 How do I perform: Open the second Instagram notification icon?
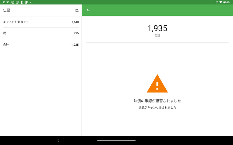point(17,2)
